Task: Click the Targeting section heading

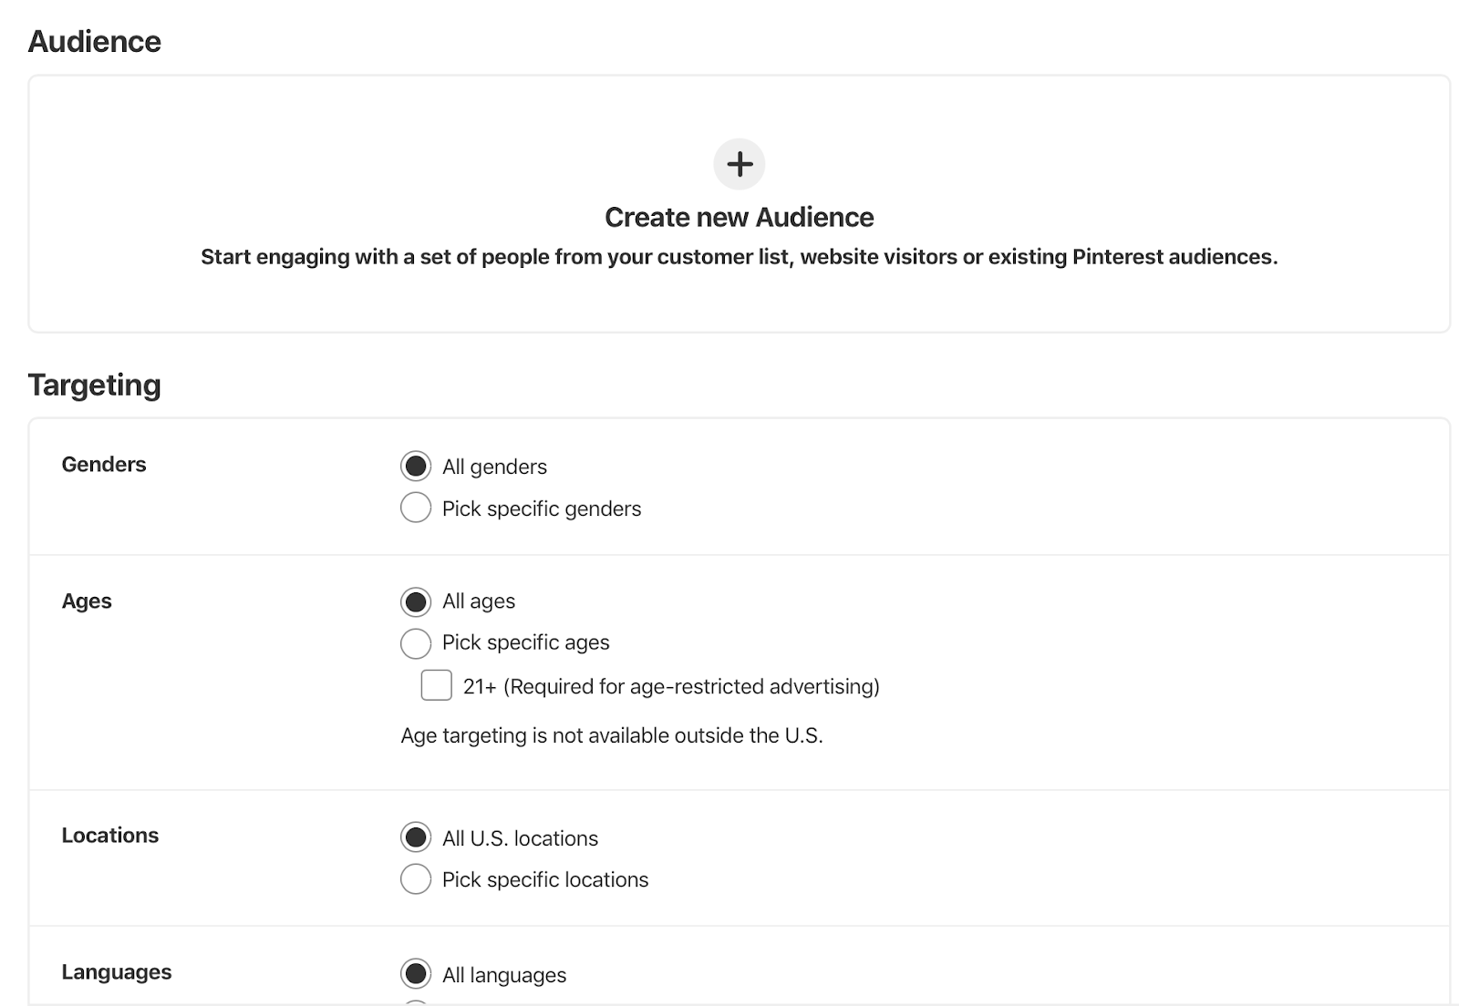Action: (x=95, y=385)
